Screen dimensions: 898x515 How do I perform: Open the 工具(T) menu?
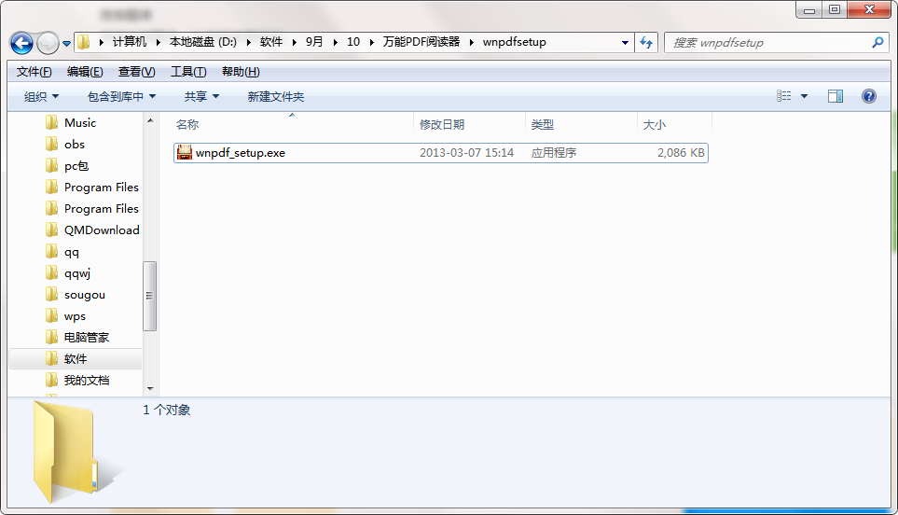coord(188,72)
